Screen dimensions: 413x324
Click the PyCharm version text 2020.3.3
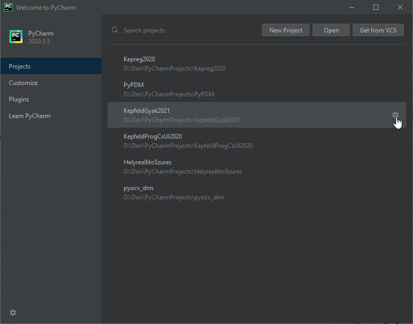[39, 41]
